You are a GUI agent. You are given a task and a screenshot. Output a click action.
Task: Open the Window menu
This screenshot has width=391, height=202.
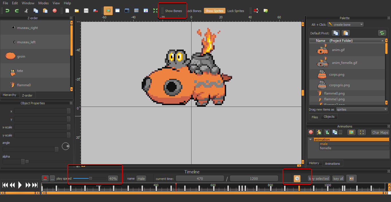[x=28, y=3]
